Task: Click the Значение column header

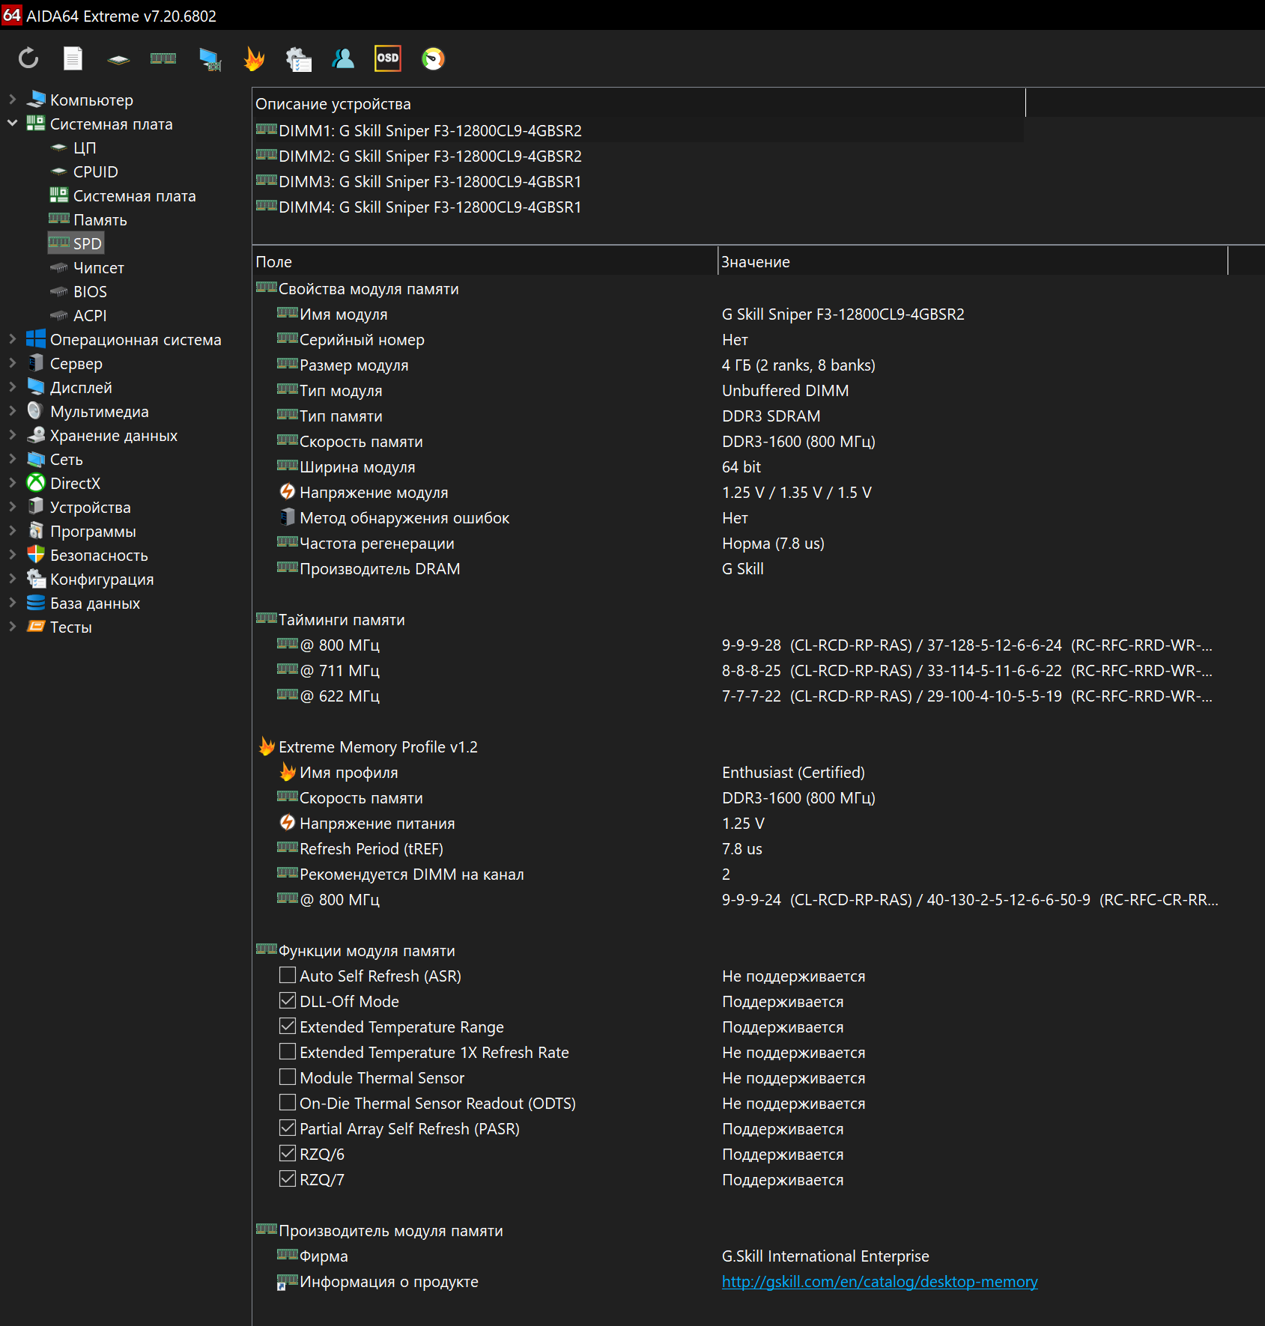Action: click(973, 261)
